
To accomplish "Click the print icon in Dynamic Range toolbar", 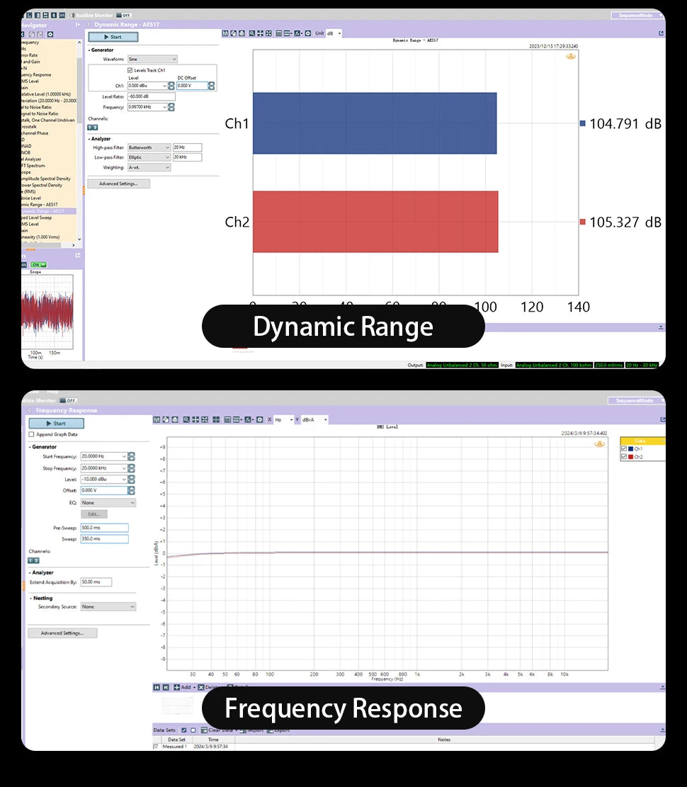I will tap(242, 33).
